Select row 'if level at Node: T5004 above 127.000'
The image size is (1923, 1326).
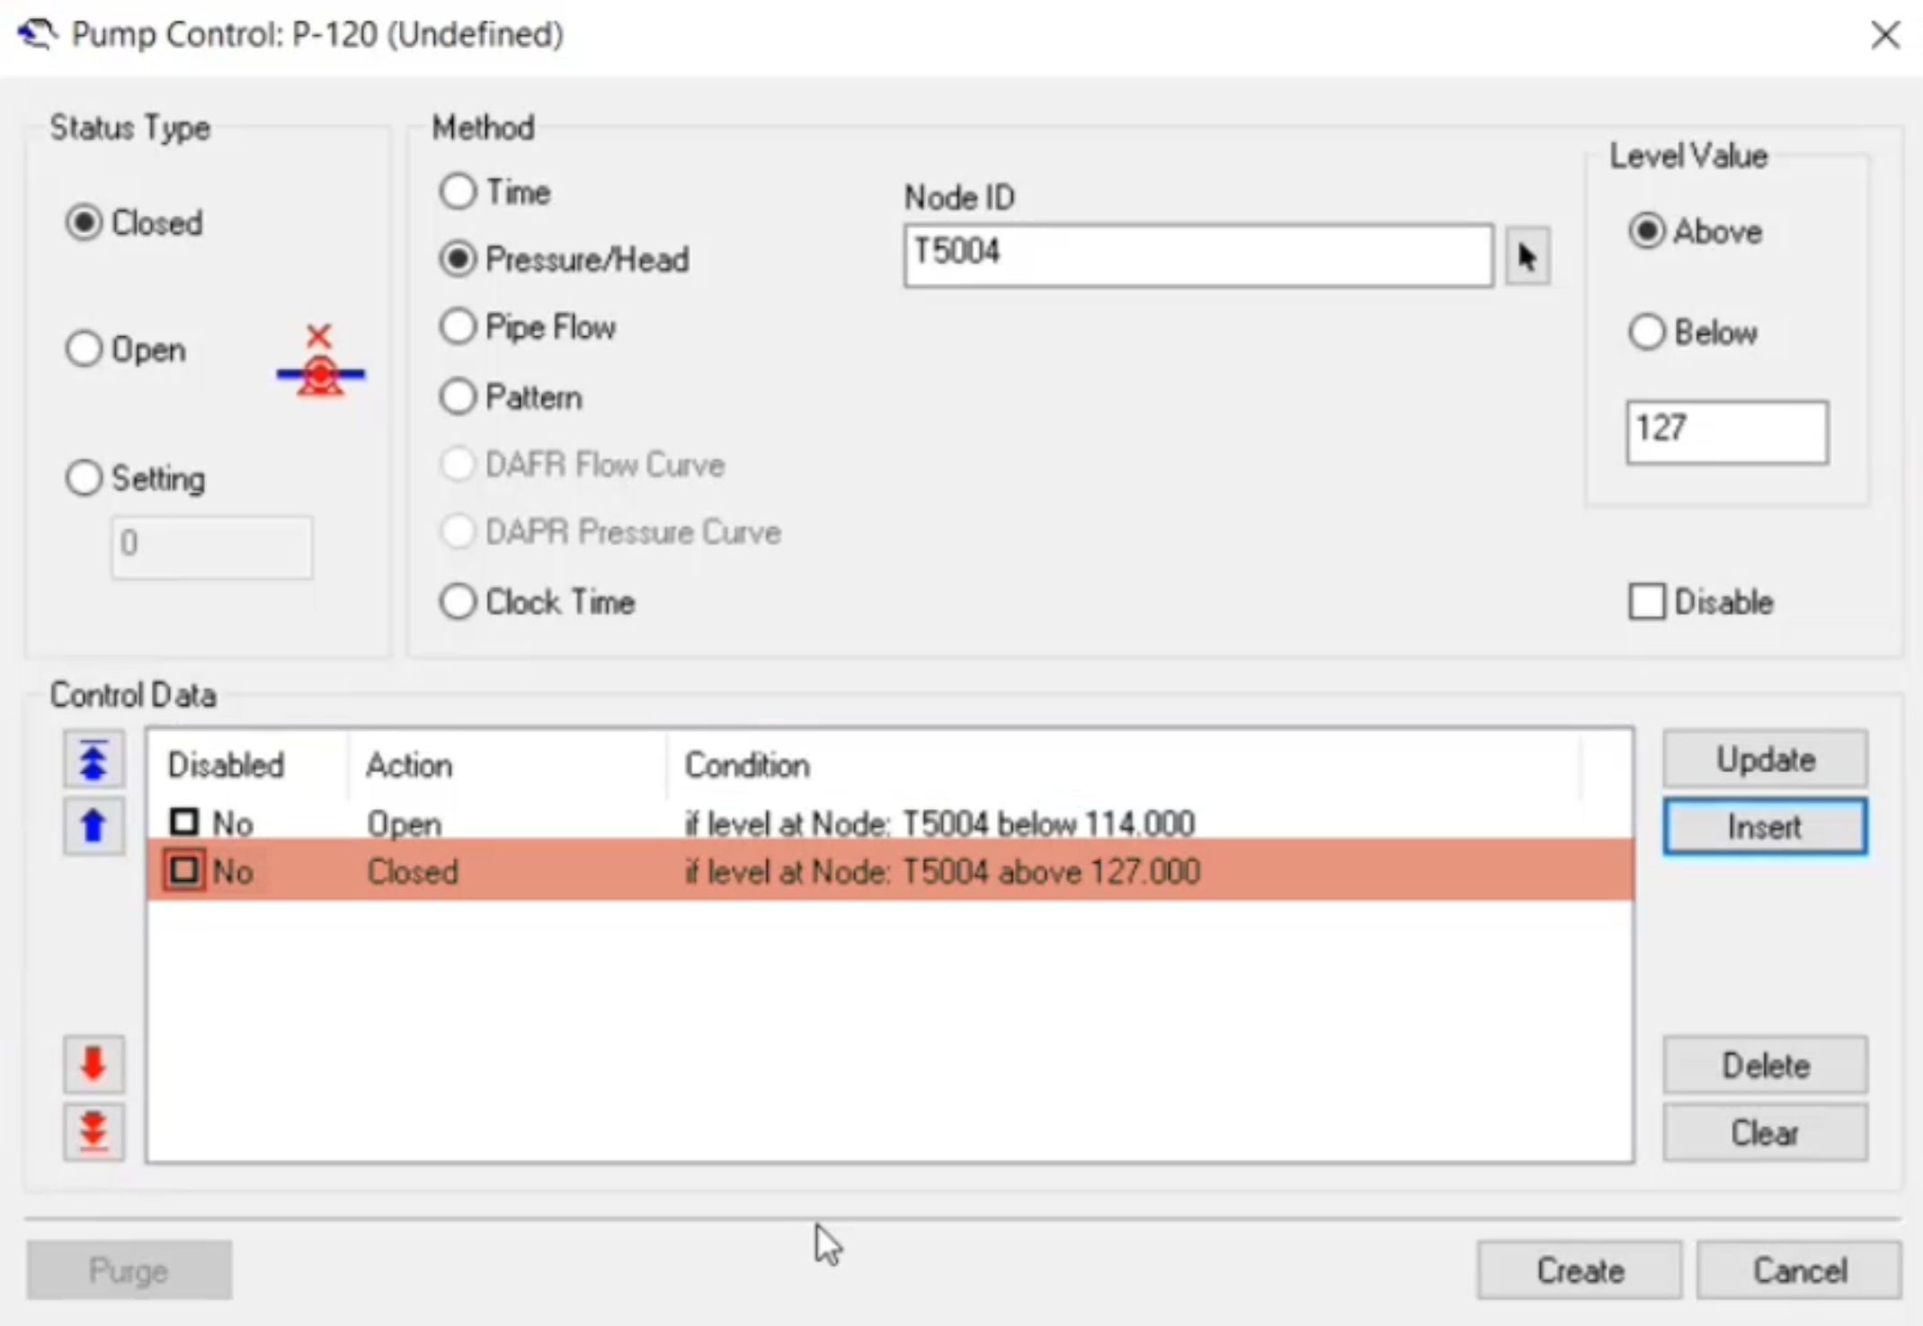click(x=890, y=871)
